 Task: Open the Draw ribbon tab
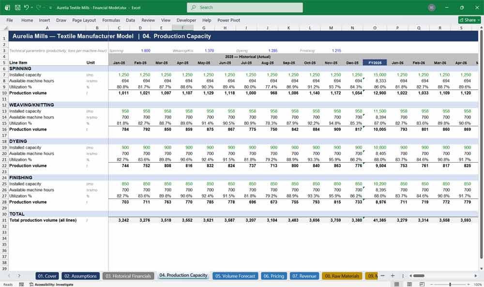[x=61, y=20]
